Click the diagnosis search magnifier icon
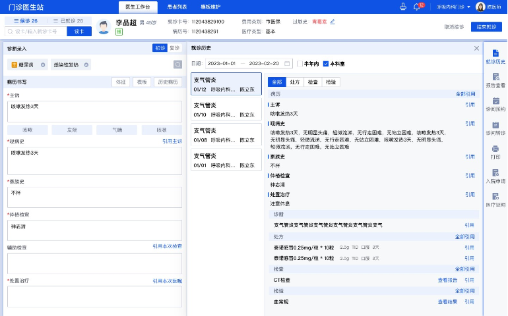508x316 pixels. 177,65
